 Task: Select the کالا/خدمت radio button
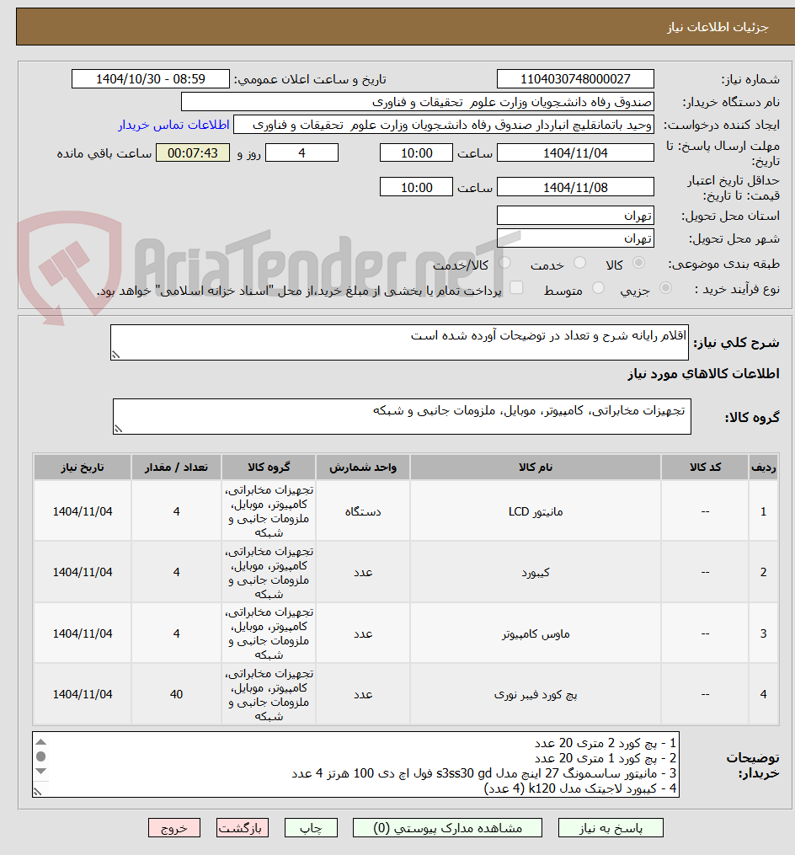coord(504,264)
